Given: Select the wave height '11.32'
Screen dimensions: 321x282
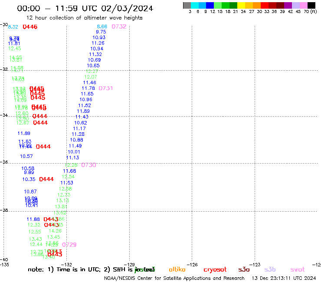Looking at the screenshot, I should point(95,54).
